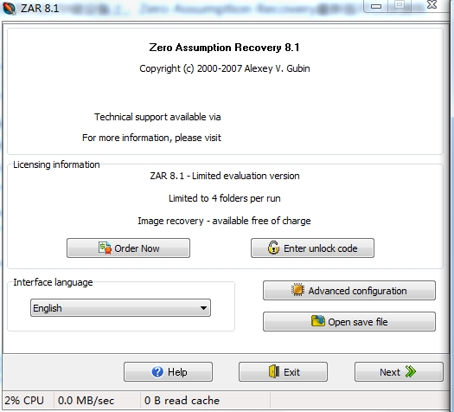Click the green double-arrow Next icon

(x=410, y=371)
